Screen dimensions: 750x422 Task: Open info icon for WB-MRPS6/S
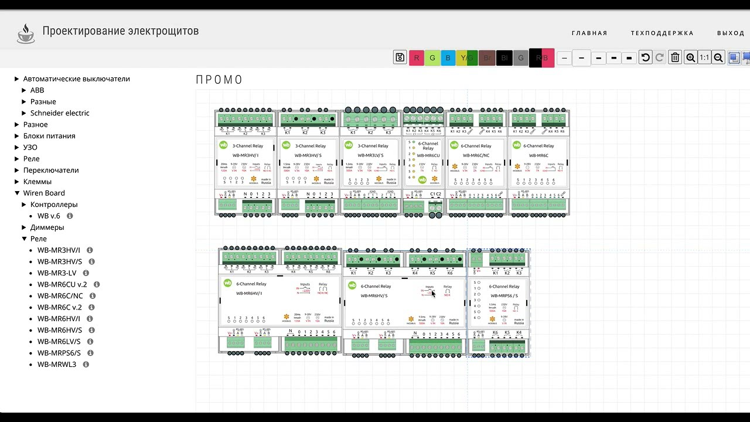point(90,353)
